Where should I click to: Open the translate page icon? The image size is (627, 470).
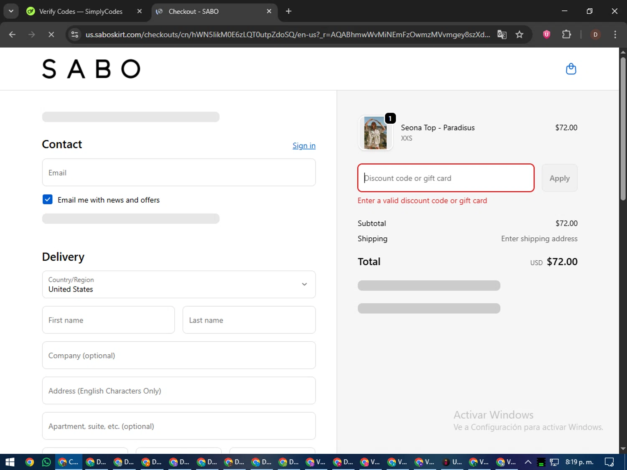coord(502,35)
